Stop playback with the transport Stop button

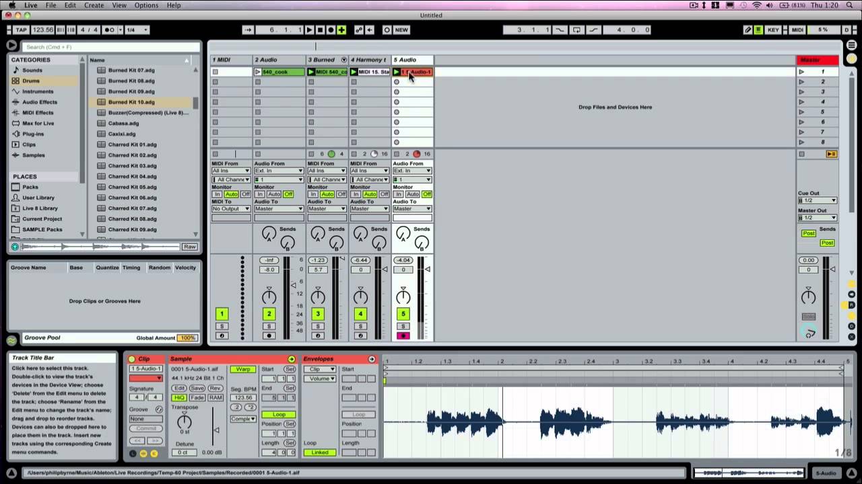coord(321,30)
